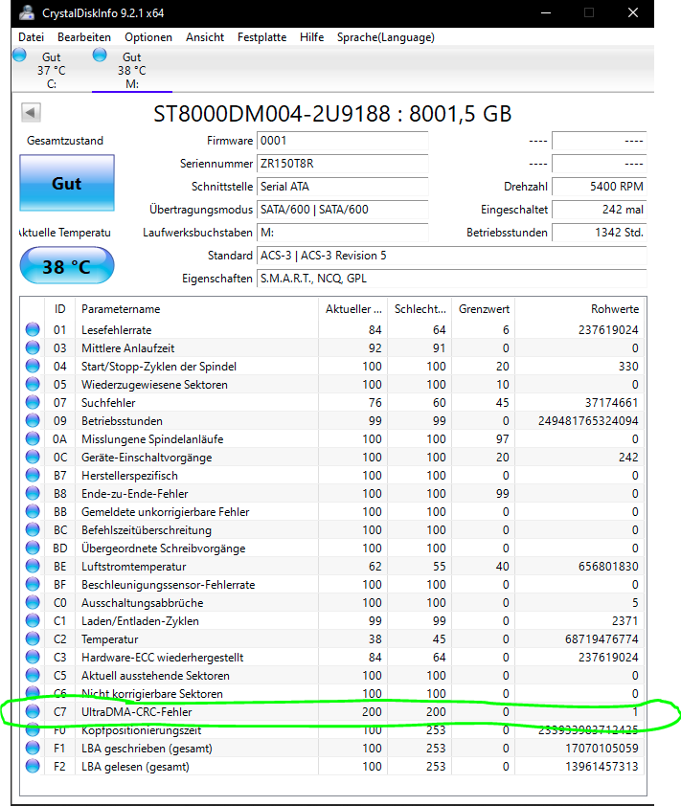Click the CrystalDiskInfo app icon in title bar

click(27, 12)
